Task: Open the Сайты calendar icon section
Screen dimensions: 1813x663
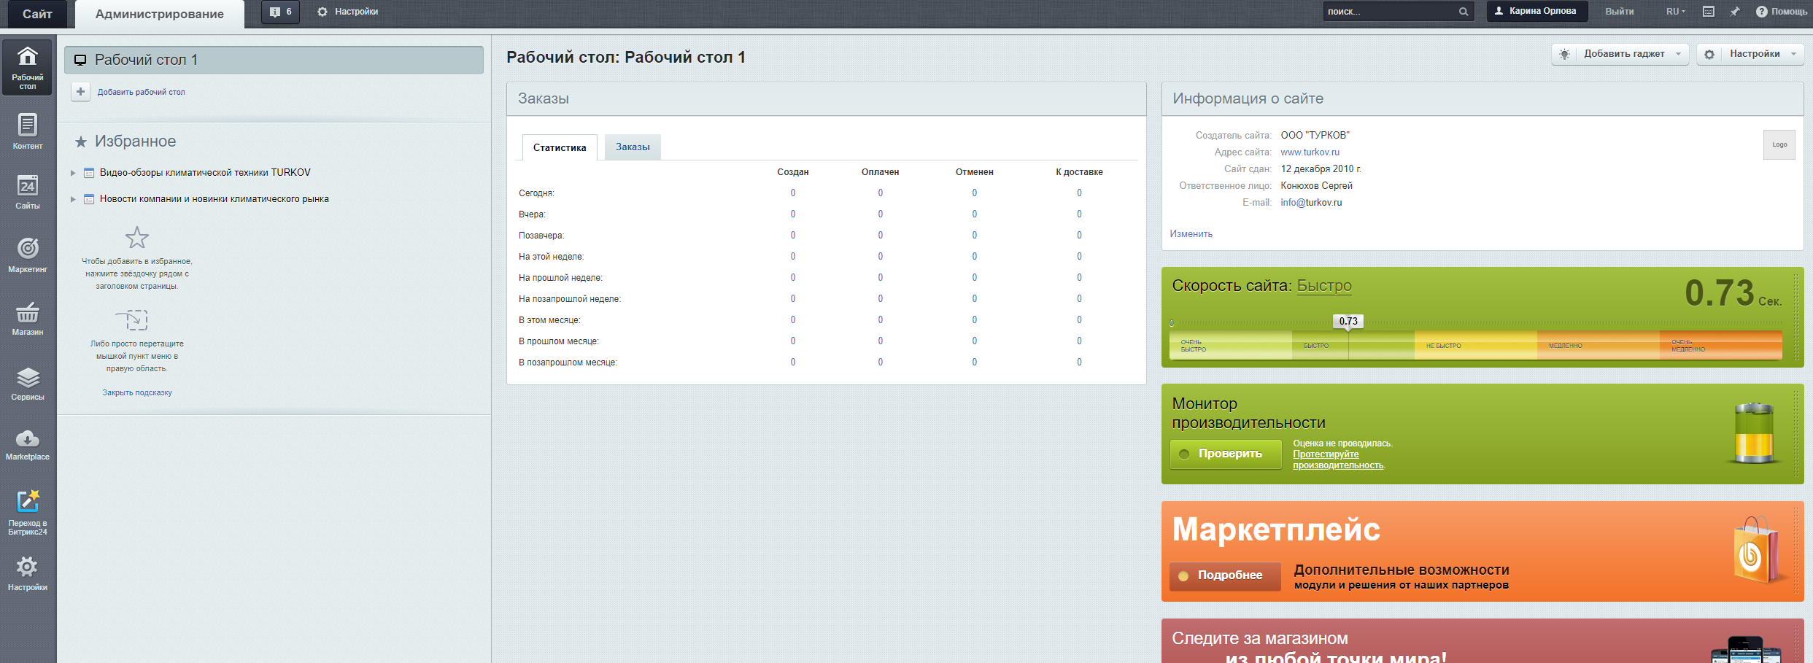Action: coord(28,193)
